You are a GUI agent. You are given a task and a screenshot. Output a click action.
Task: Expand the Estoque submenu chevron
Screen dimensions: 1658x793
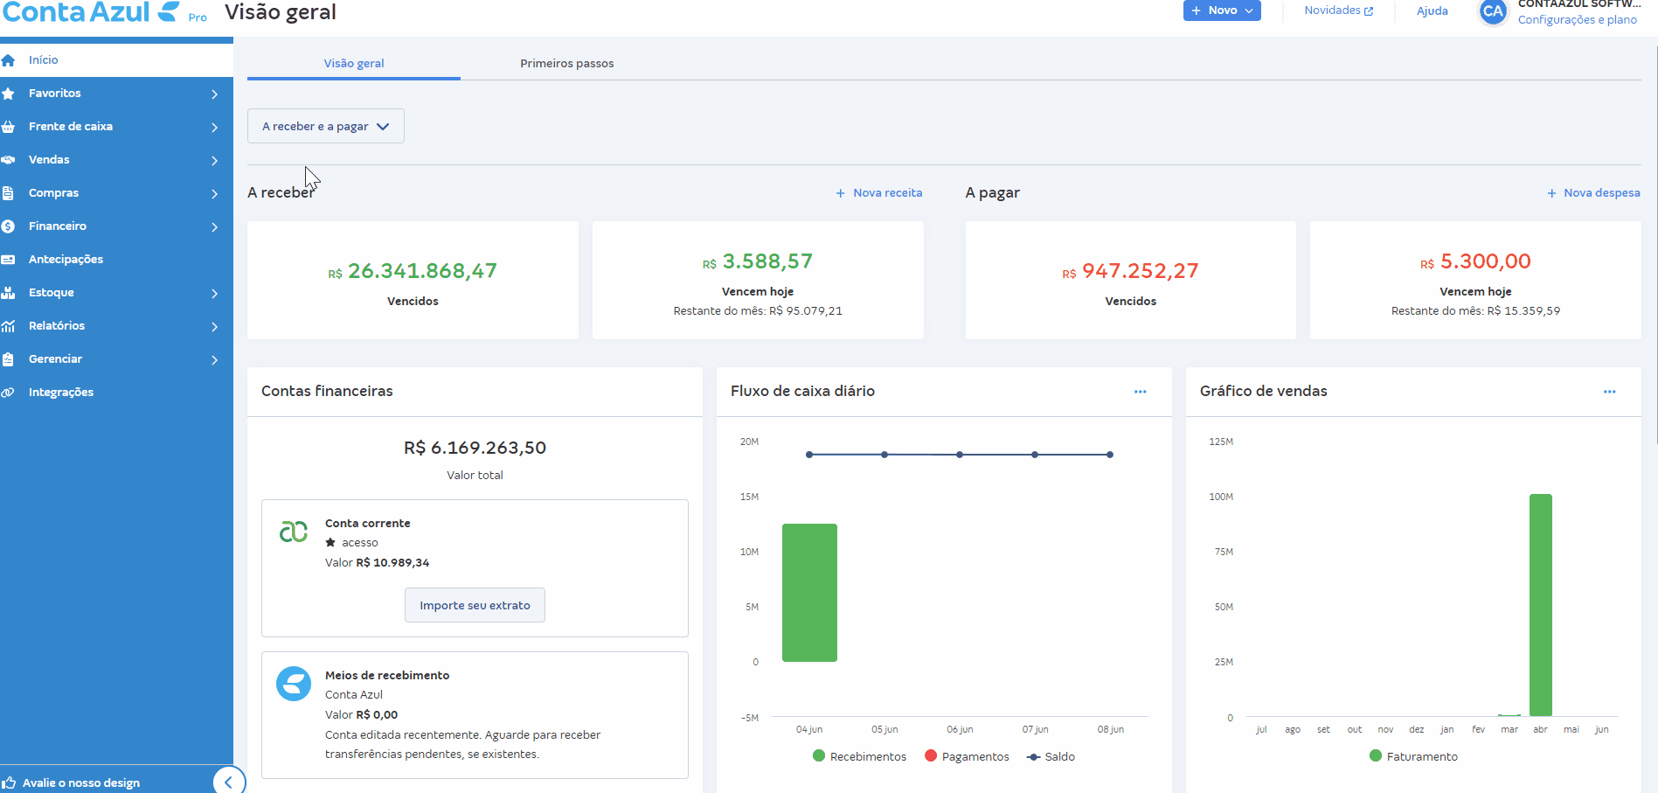(214, 293)
